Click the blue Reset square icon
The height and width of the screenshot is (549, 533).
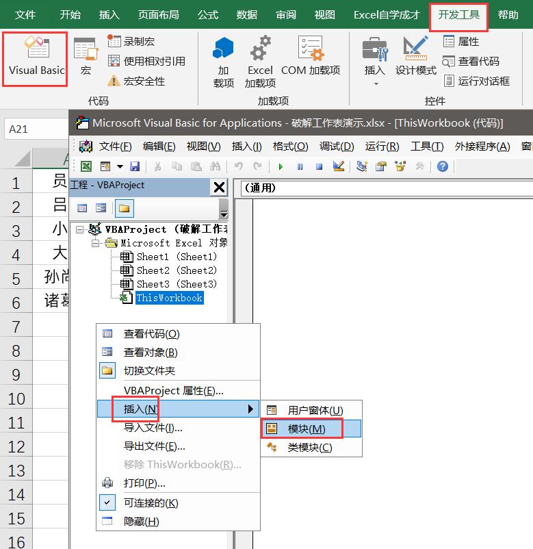point(319,166)
